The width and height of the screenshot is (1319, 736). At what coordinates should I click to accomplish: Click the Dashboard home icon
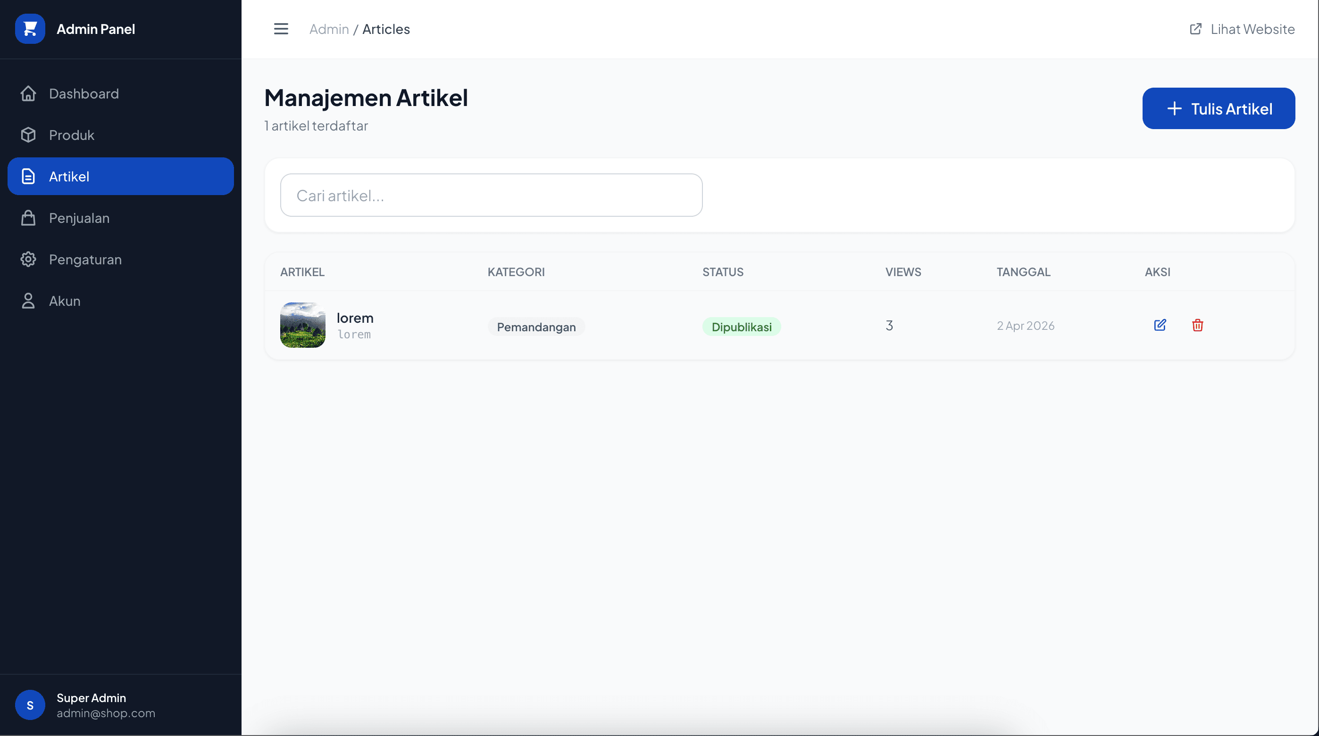pos(28,94)
